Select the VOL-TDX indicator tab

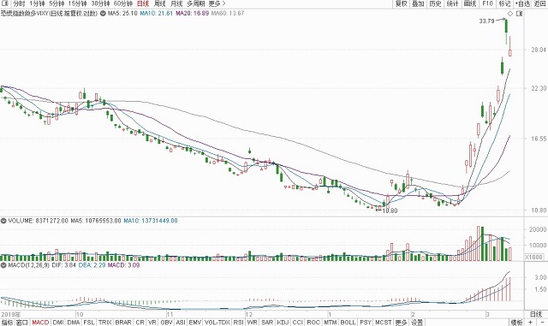tap(217, 323)
